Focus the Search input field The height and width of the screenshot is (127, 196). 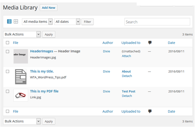point(157,22)
